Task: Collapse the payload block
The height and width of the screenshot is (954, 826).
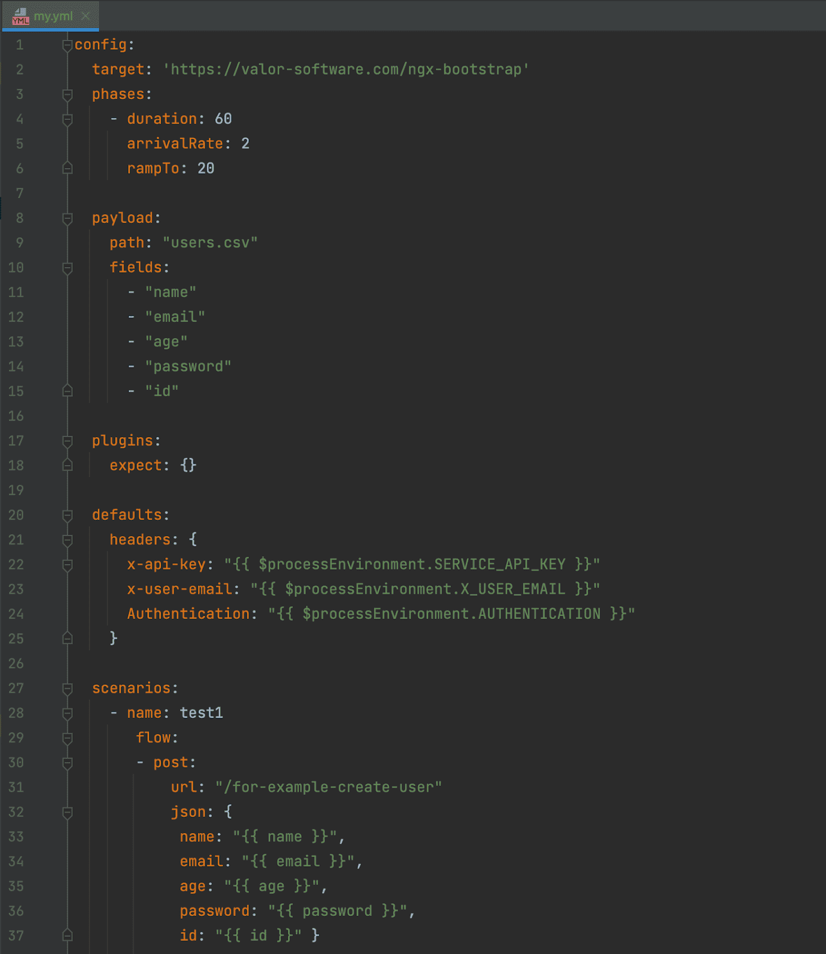Action: [67, 219]
